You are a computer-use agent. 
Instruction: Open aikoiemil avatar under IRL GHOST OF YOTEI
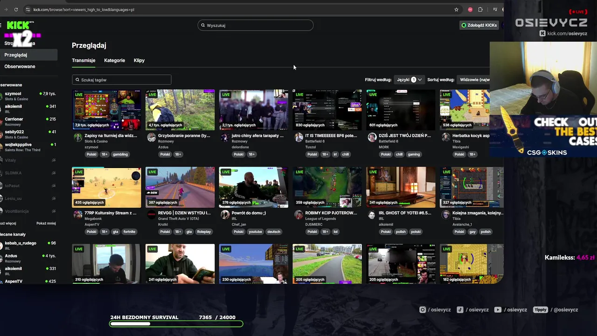[x=372, y=215]
